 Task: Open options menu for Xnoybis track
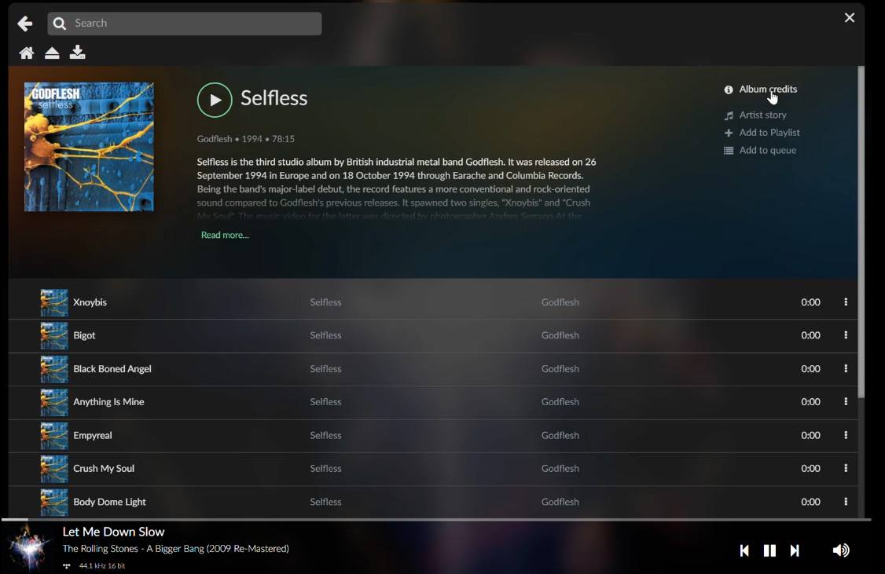pyautogui.click(x=846, y=302)
